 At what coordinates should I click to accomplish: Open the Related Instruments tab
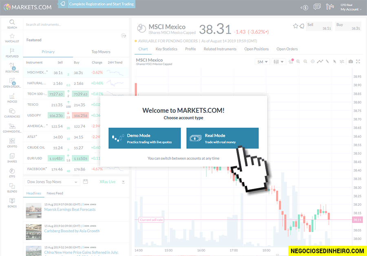220,49
